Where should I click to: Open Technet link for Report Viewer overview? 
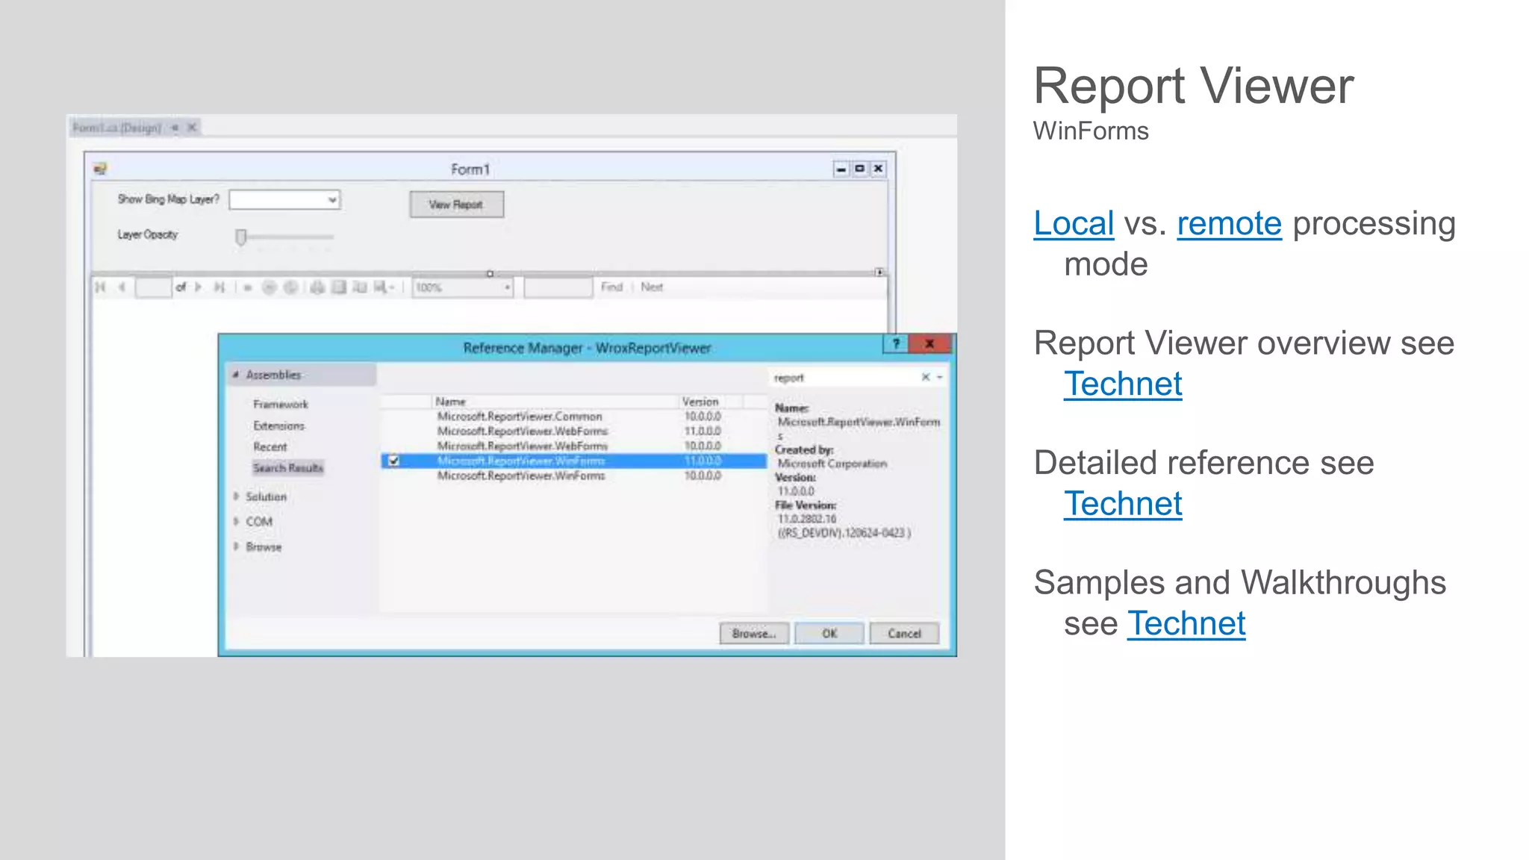click(1123, 384)
